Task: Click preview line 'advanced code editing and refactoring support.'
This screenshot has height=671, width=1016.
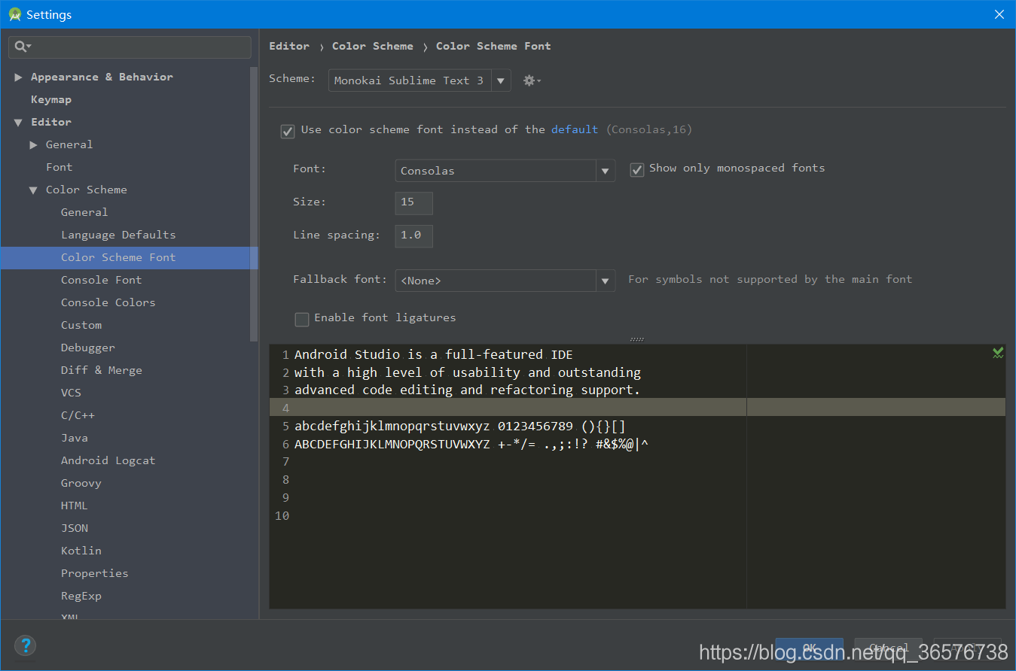Action: pos(468,390)
